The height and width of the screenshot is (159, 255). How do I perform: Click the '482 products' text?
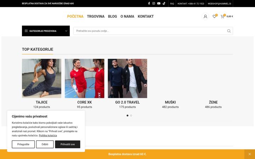[170, 107]
